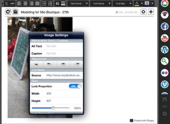170x124 pixels.
Task: Insert horizontal break line
Action: click(x=63, y=3)
